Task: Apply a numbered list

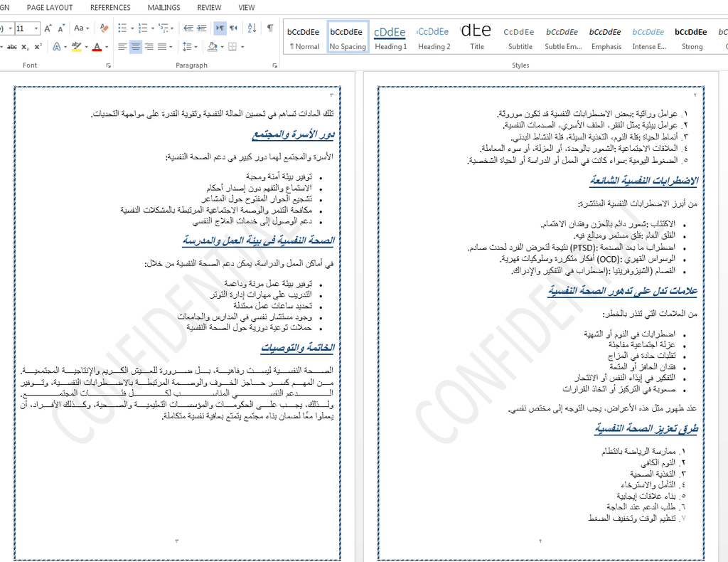Action: (x=142, y=28)
